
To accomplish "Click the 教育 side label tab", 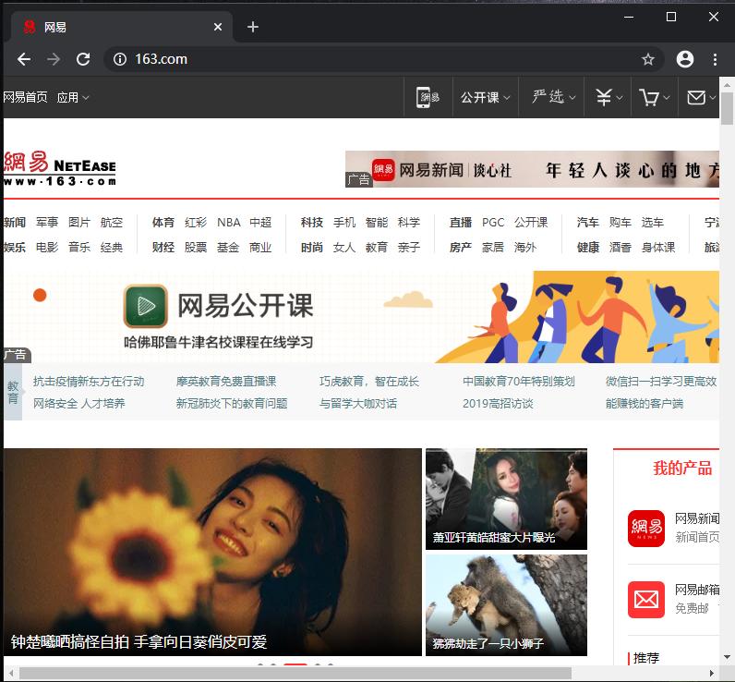I will [x=13, y=393].
